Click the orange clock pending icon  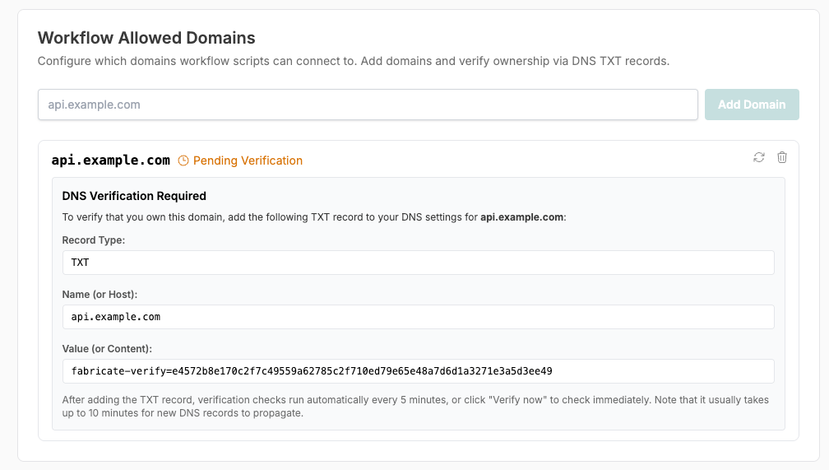(183, 161)
